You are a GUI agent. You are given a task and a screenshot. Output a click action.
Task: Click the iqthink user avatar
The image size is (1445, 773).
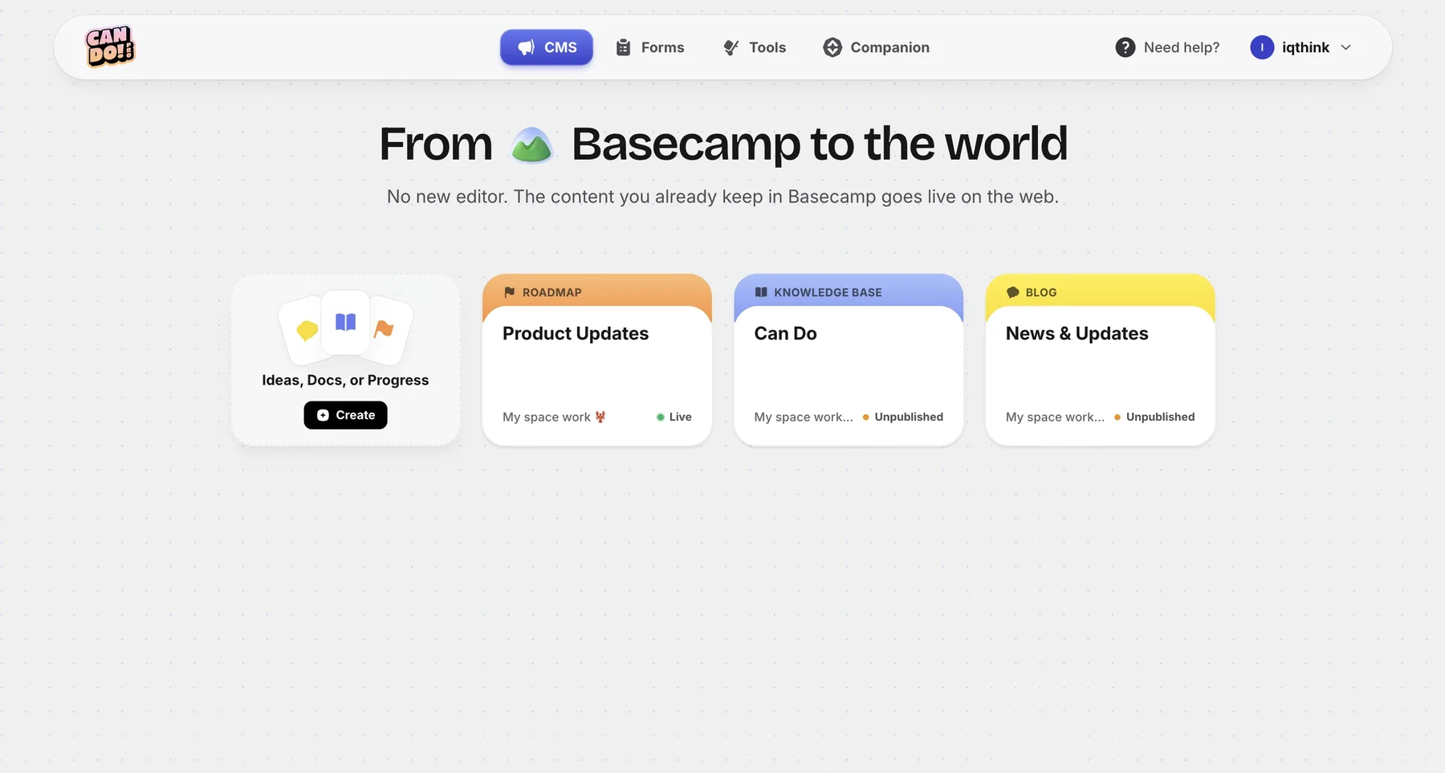pyautogui.click(x=1262, y=47)
